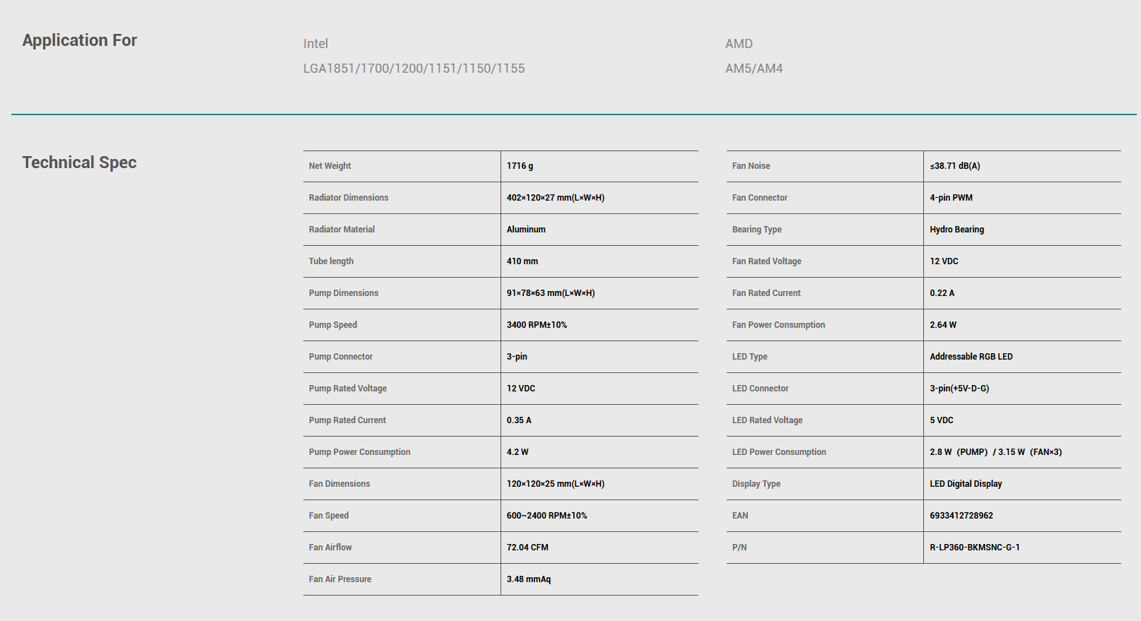
Task: Click the Fan Airflow value 72.04 CFM
Action: 527,548
